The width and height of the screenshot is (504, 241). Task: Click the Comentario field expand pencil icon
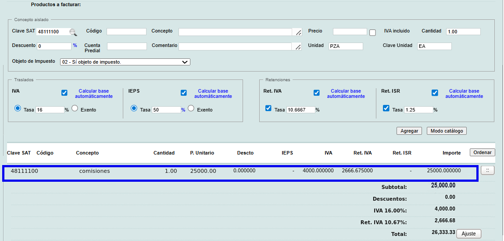pos(298,47)
